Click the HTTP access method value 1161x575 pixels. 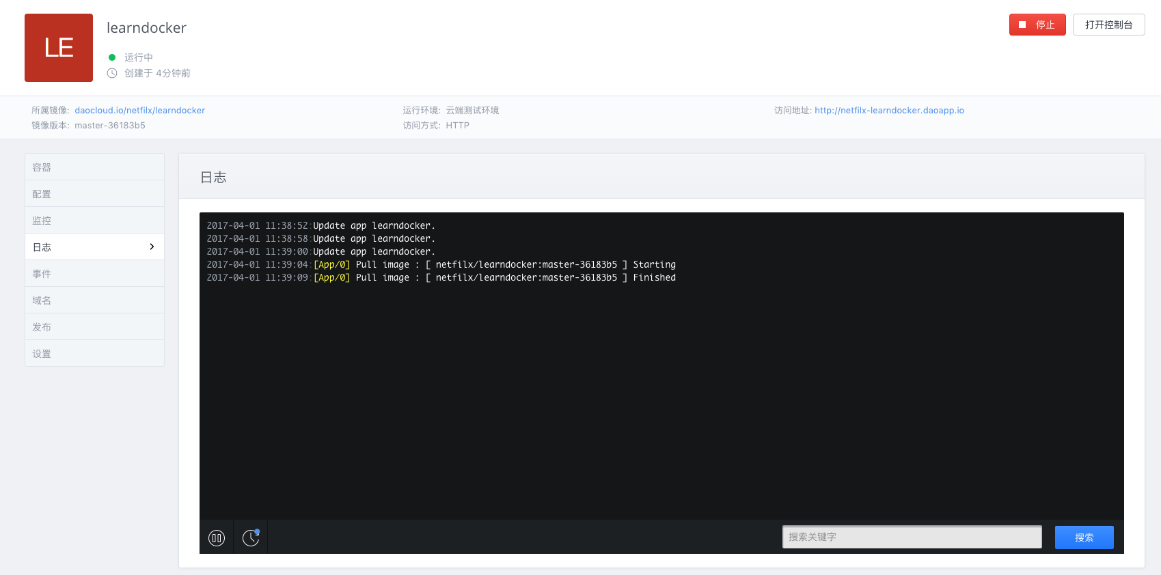click(x=457, y=125)
